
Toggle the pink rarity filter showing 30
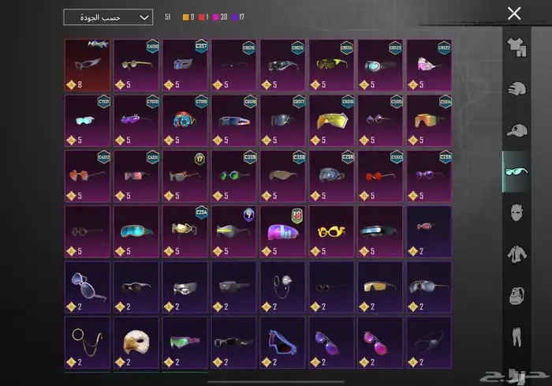(x=218, y=17)
